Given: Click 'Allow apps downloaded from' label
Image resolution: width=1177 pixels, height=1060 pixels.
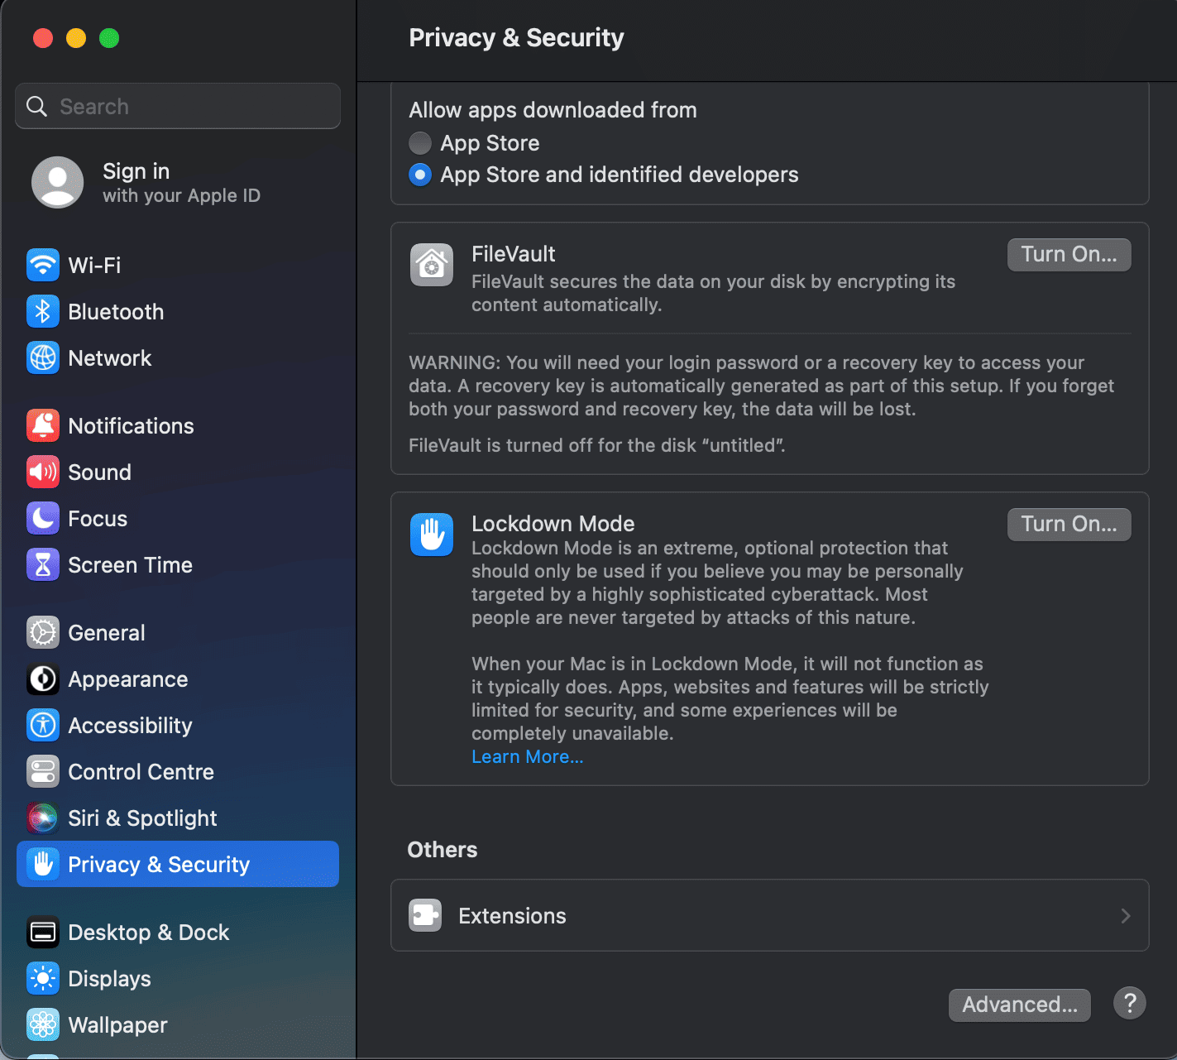Looking at the screenshot, I should point(553,110).
